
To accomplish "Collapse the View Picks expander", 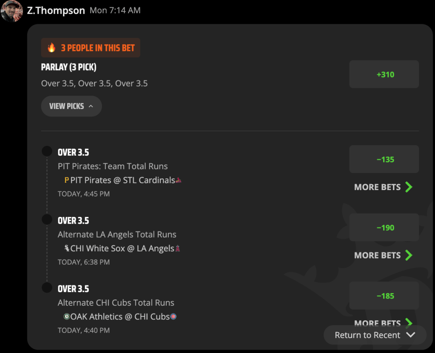I will 71,106.
